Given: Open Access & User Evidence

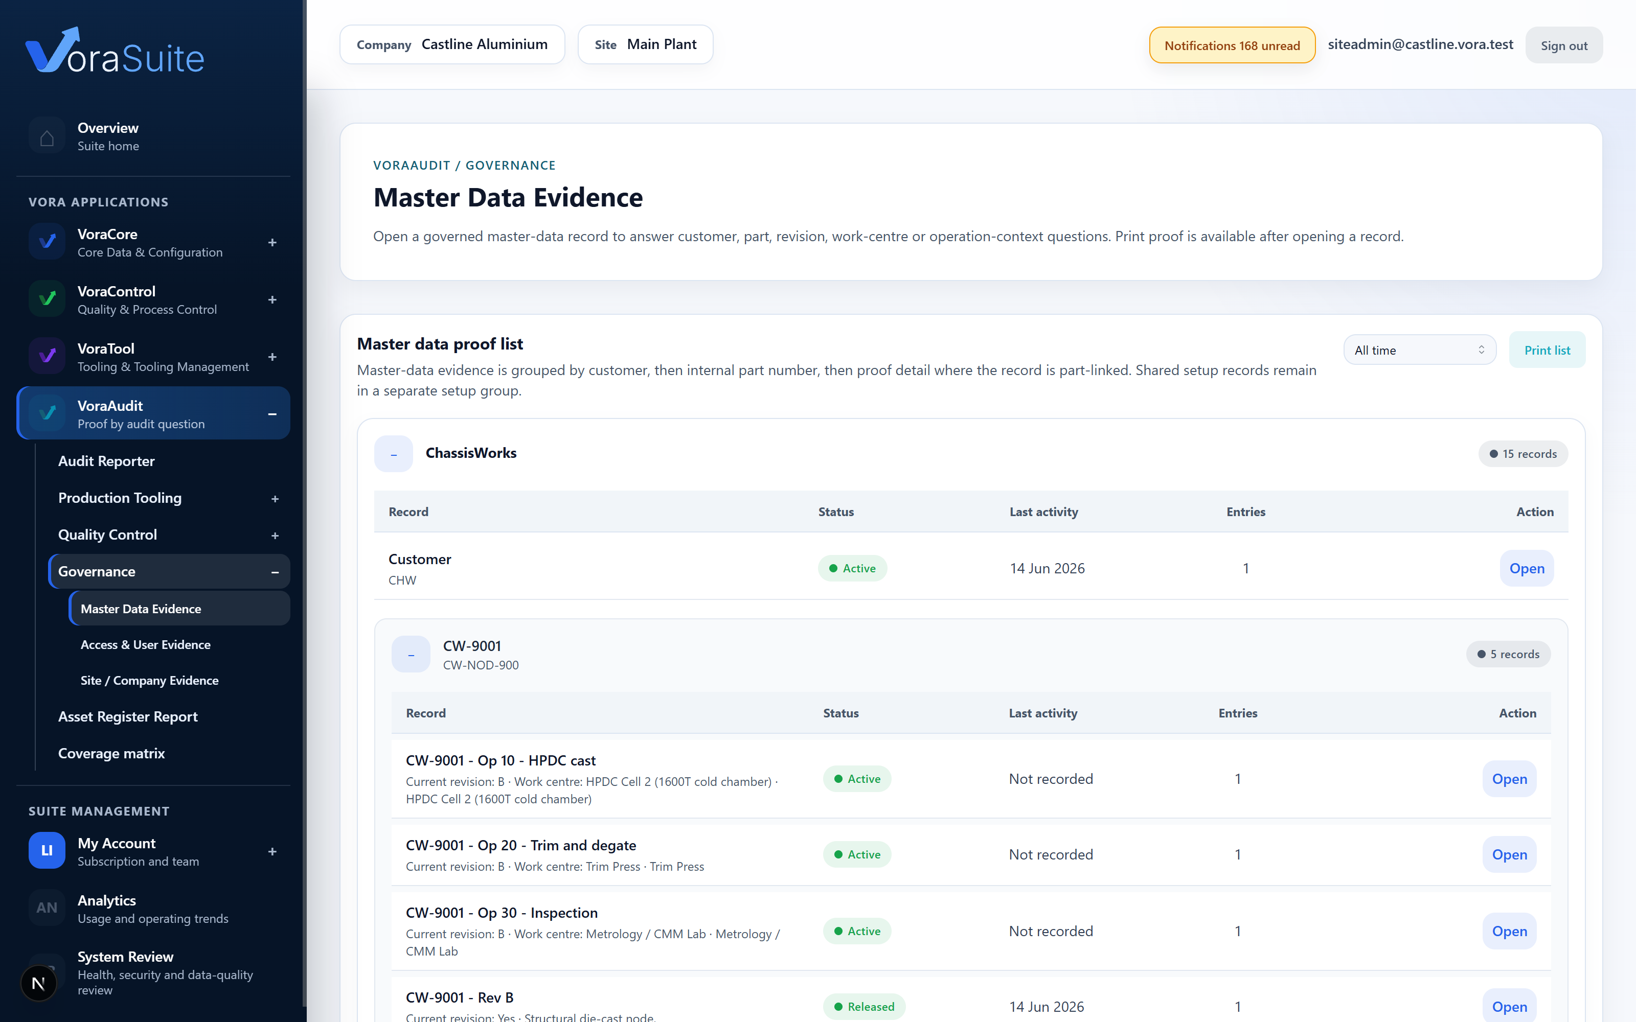Looking at the screenshot, I should point(180,645).
